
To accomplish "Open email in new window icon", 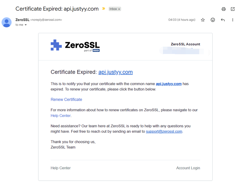I will tap(233, 9).
